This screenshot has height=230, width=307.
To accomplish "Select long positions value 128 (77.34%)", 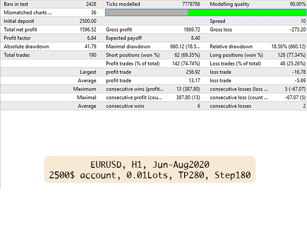I will pyautogui.click(x=292, y=55).
